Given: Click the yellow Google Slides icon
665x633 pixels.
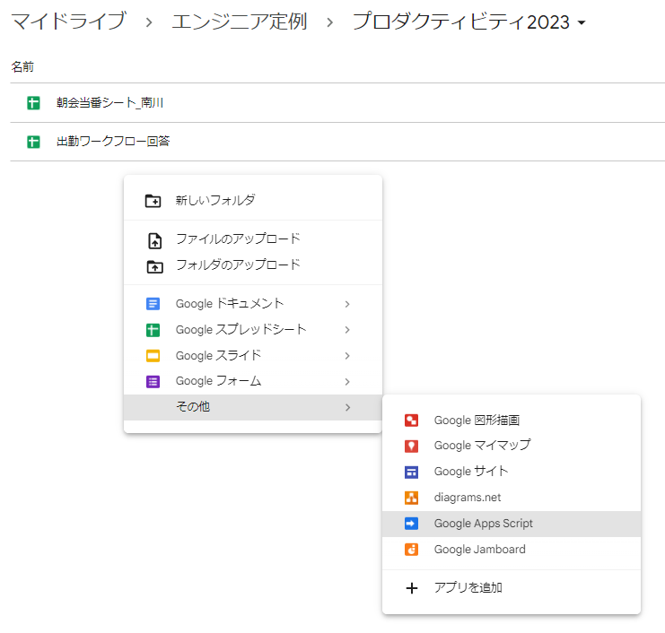Looking at the screenshot, I should pyautogui.click(x=153, y=355).
